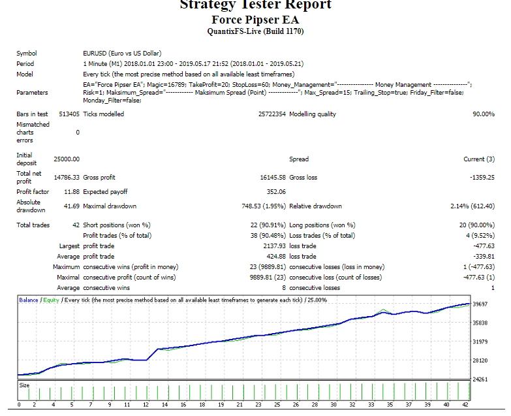Click the Total net profit value 14786.33

click(x=67, y=177)
